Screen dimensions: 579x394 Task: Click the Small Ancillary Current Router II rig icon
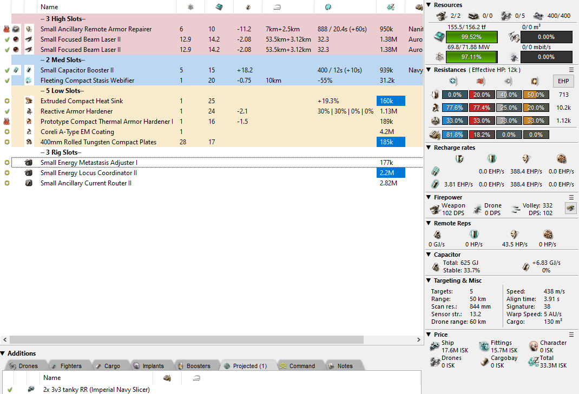pos(29,183)
